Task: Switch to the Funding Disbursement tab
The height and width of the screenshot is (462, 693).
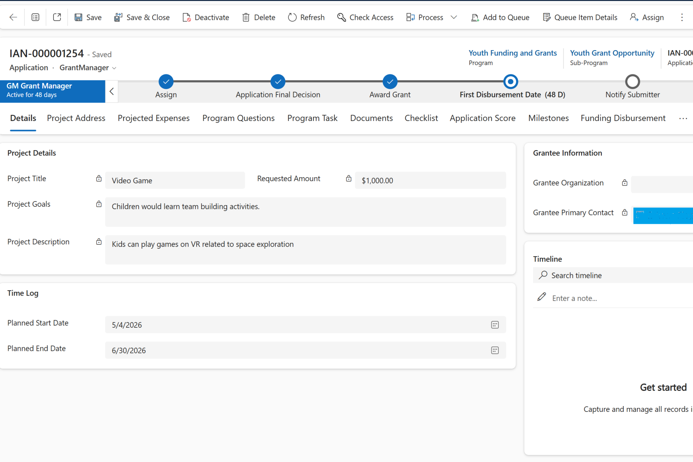Action: [623, 118]
